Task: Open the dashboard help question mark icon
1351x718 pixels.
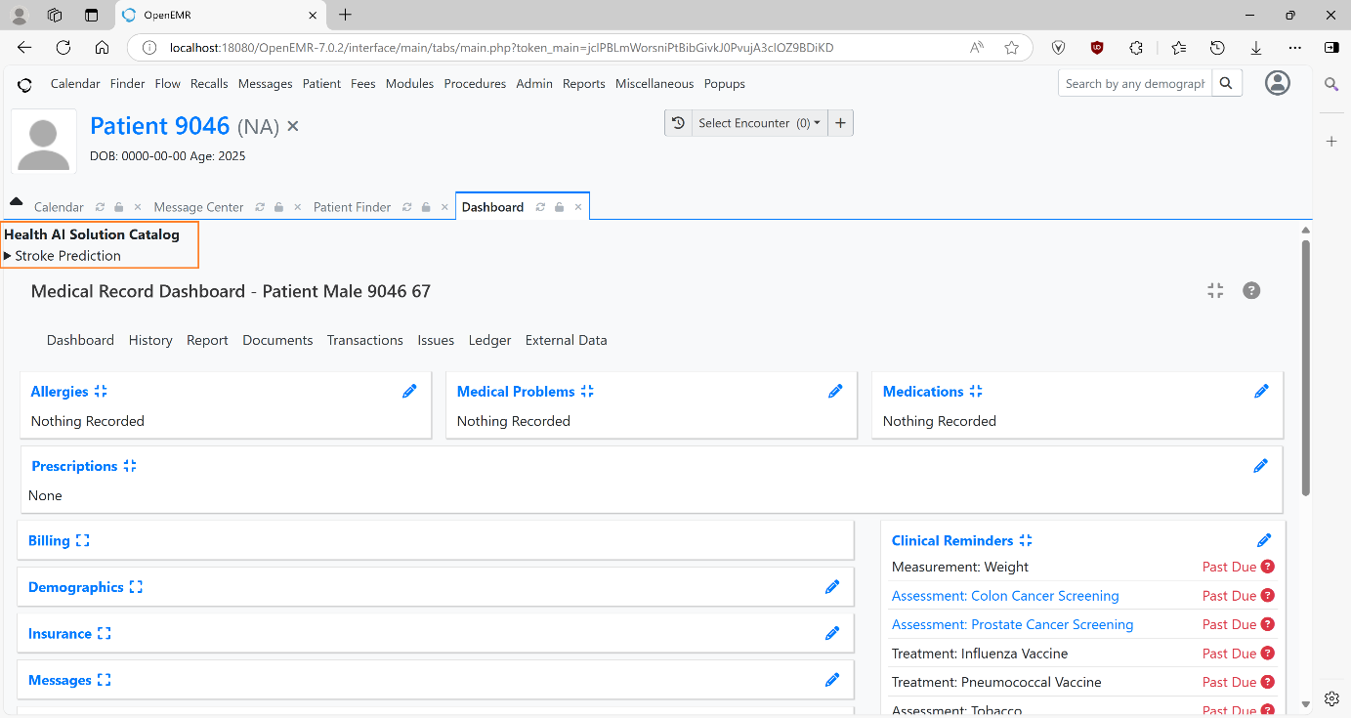Action: click(x=1251, y=290)
